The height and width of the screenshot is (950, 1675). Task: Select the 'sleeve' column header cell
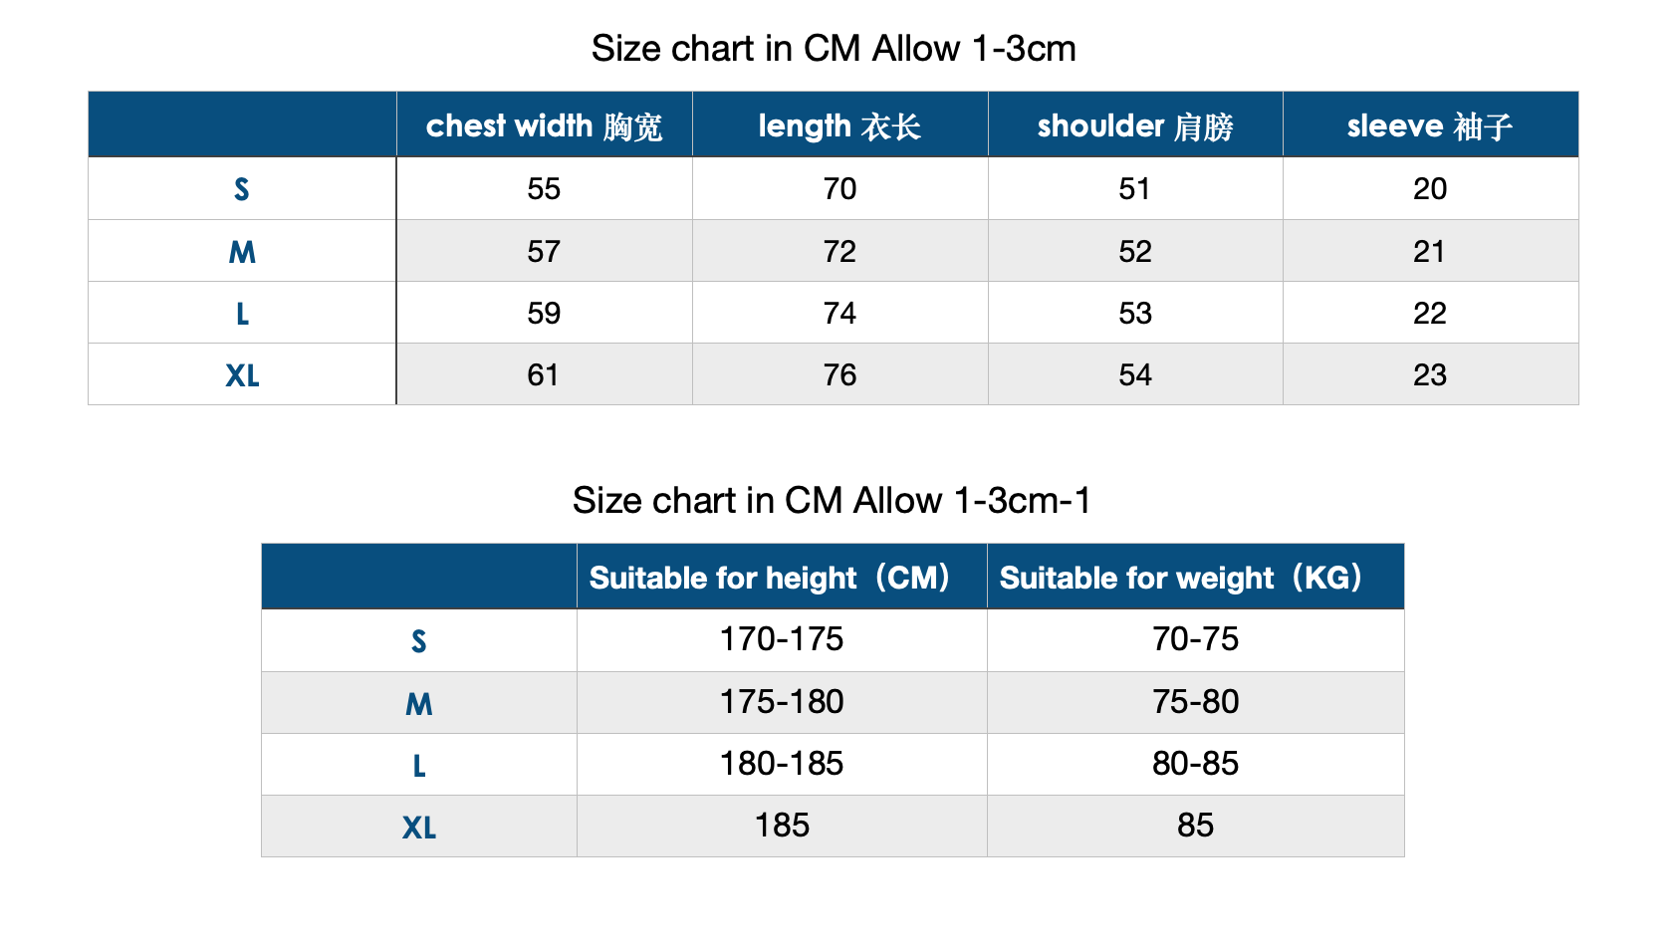tap(1430, 125)
